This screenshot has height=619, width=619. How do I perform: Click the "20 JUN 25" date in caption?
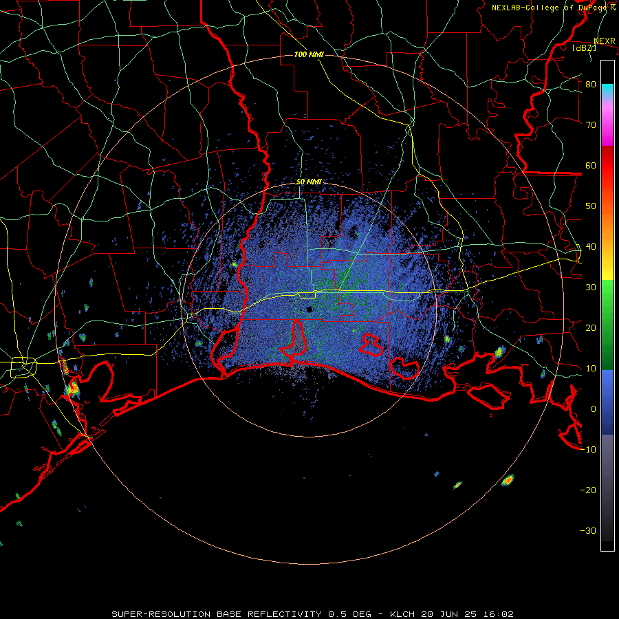pyautogui.click(x=448, y=614)
